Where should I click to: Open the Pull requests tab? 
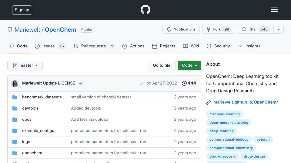pyautogui.click(x=94, y=46)
